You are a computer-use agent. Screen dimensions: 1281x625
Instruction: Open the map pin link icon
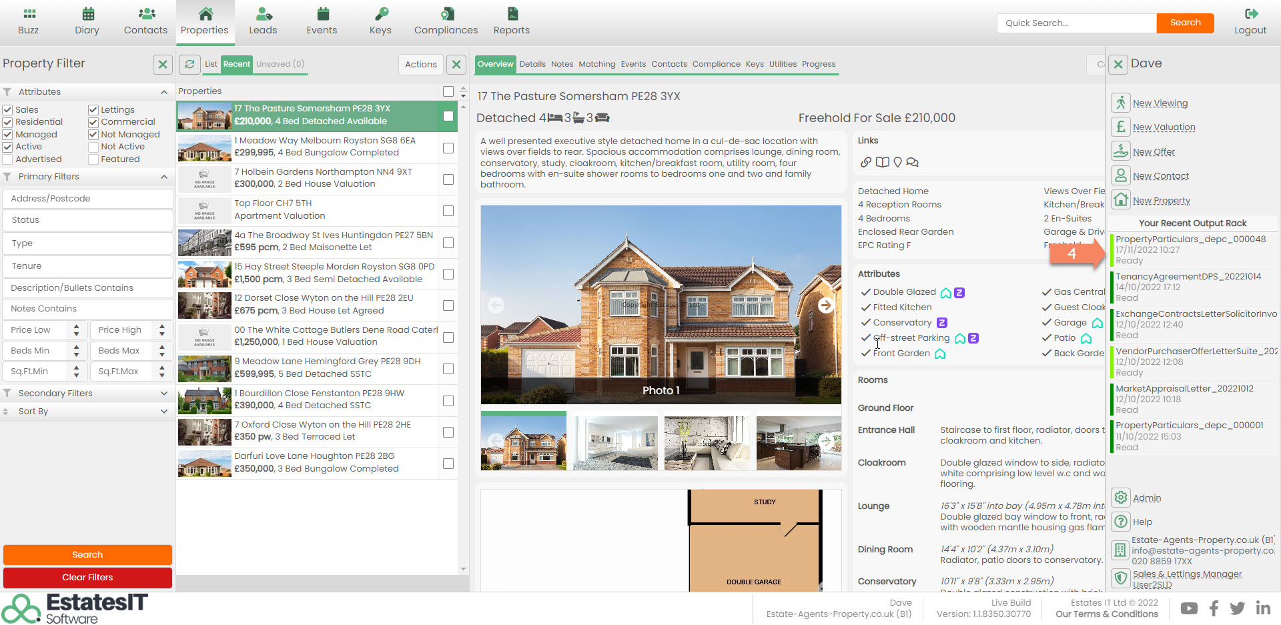pos(897,162)
